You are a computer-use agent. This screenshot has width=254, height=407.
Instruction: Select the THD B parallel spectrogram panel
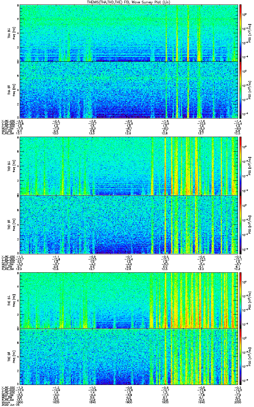pyautogui.click(x=129, y=224)
